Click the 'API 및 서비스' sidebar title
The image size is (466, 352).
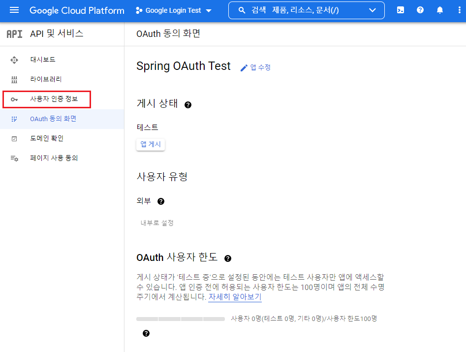click(57, 33)
